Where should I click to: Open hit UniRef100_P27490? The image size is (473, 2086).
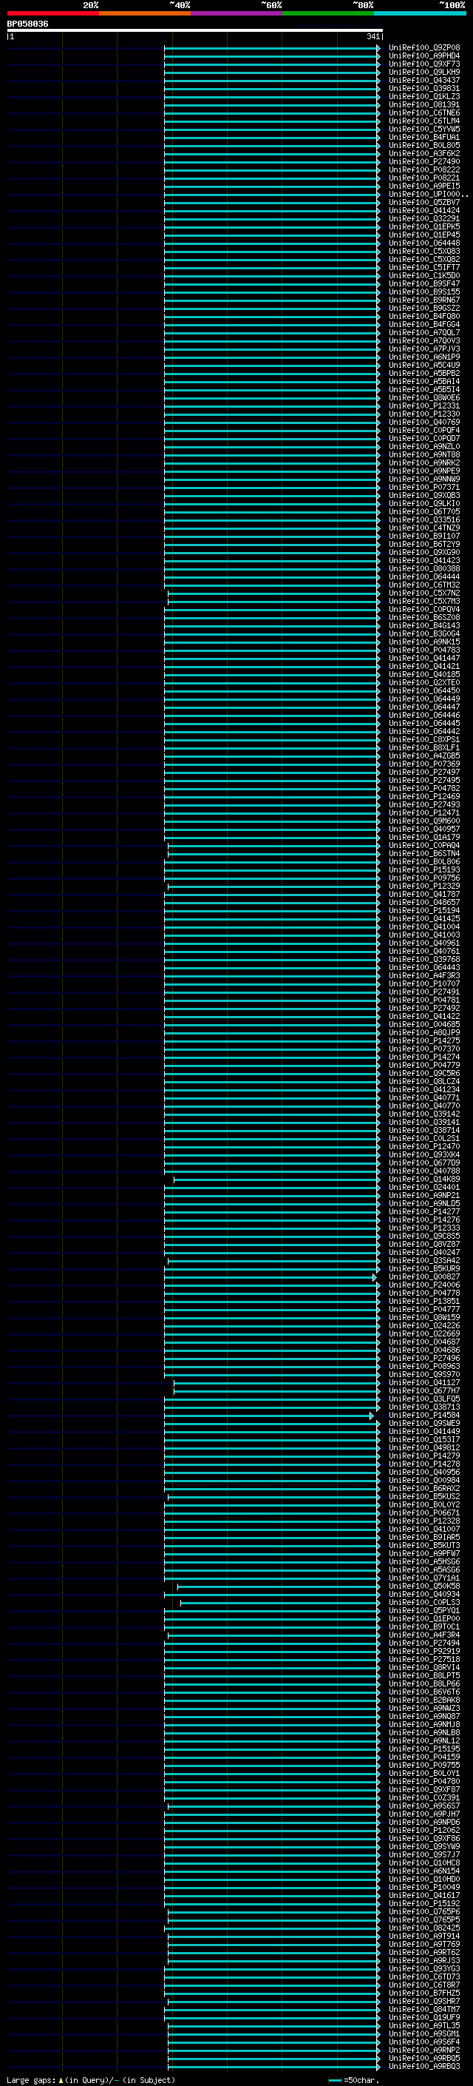[x=423, y=161]
